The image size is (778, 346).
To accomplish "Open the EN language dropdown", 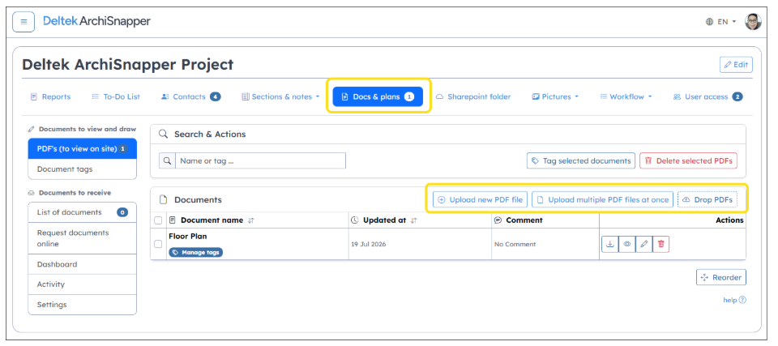I will point(721,22).
